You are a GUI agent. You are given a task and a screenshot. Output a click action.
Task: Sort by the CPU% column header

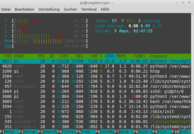click(109, 56)
